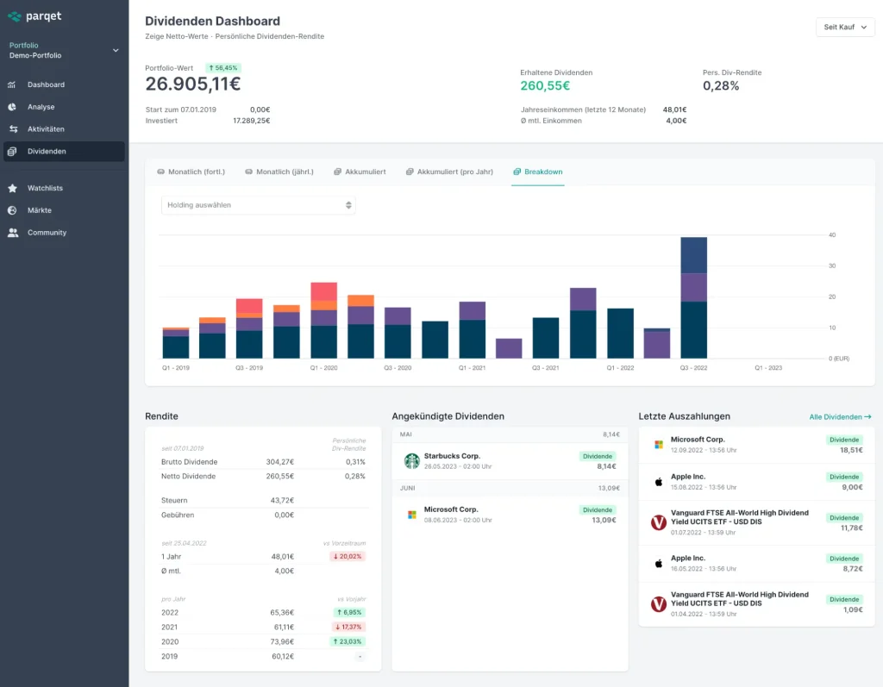Open the Alle Dividenden link
Viewport: 883px width, 687px height.
pos(840,417)
